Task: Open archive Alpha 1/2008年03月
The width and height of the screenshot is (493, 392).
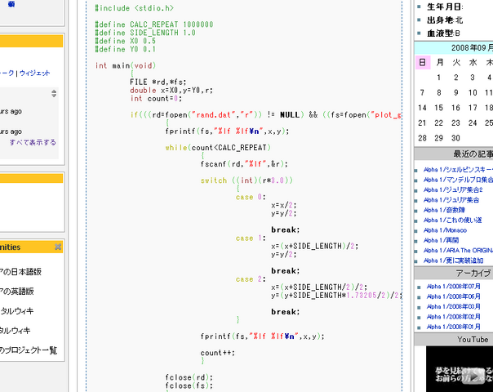Action: coord(453,306)
